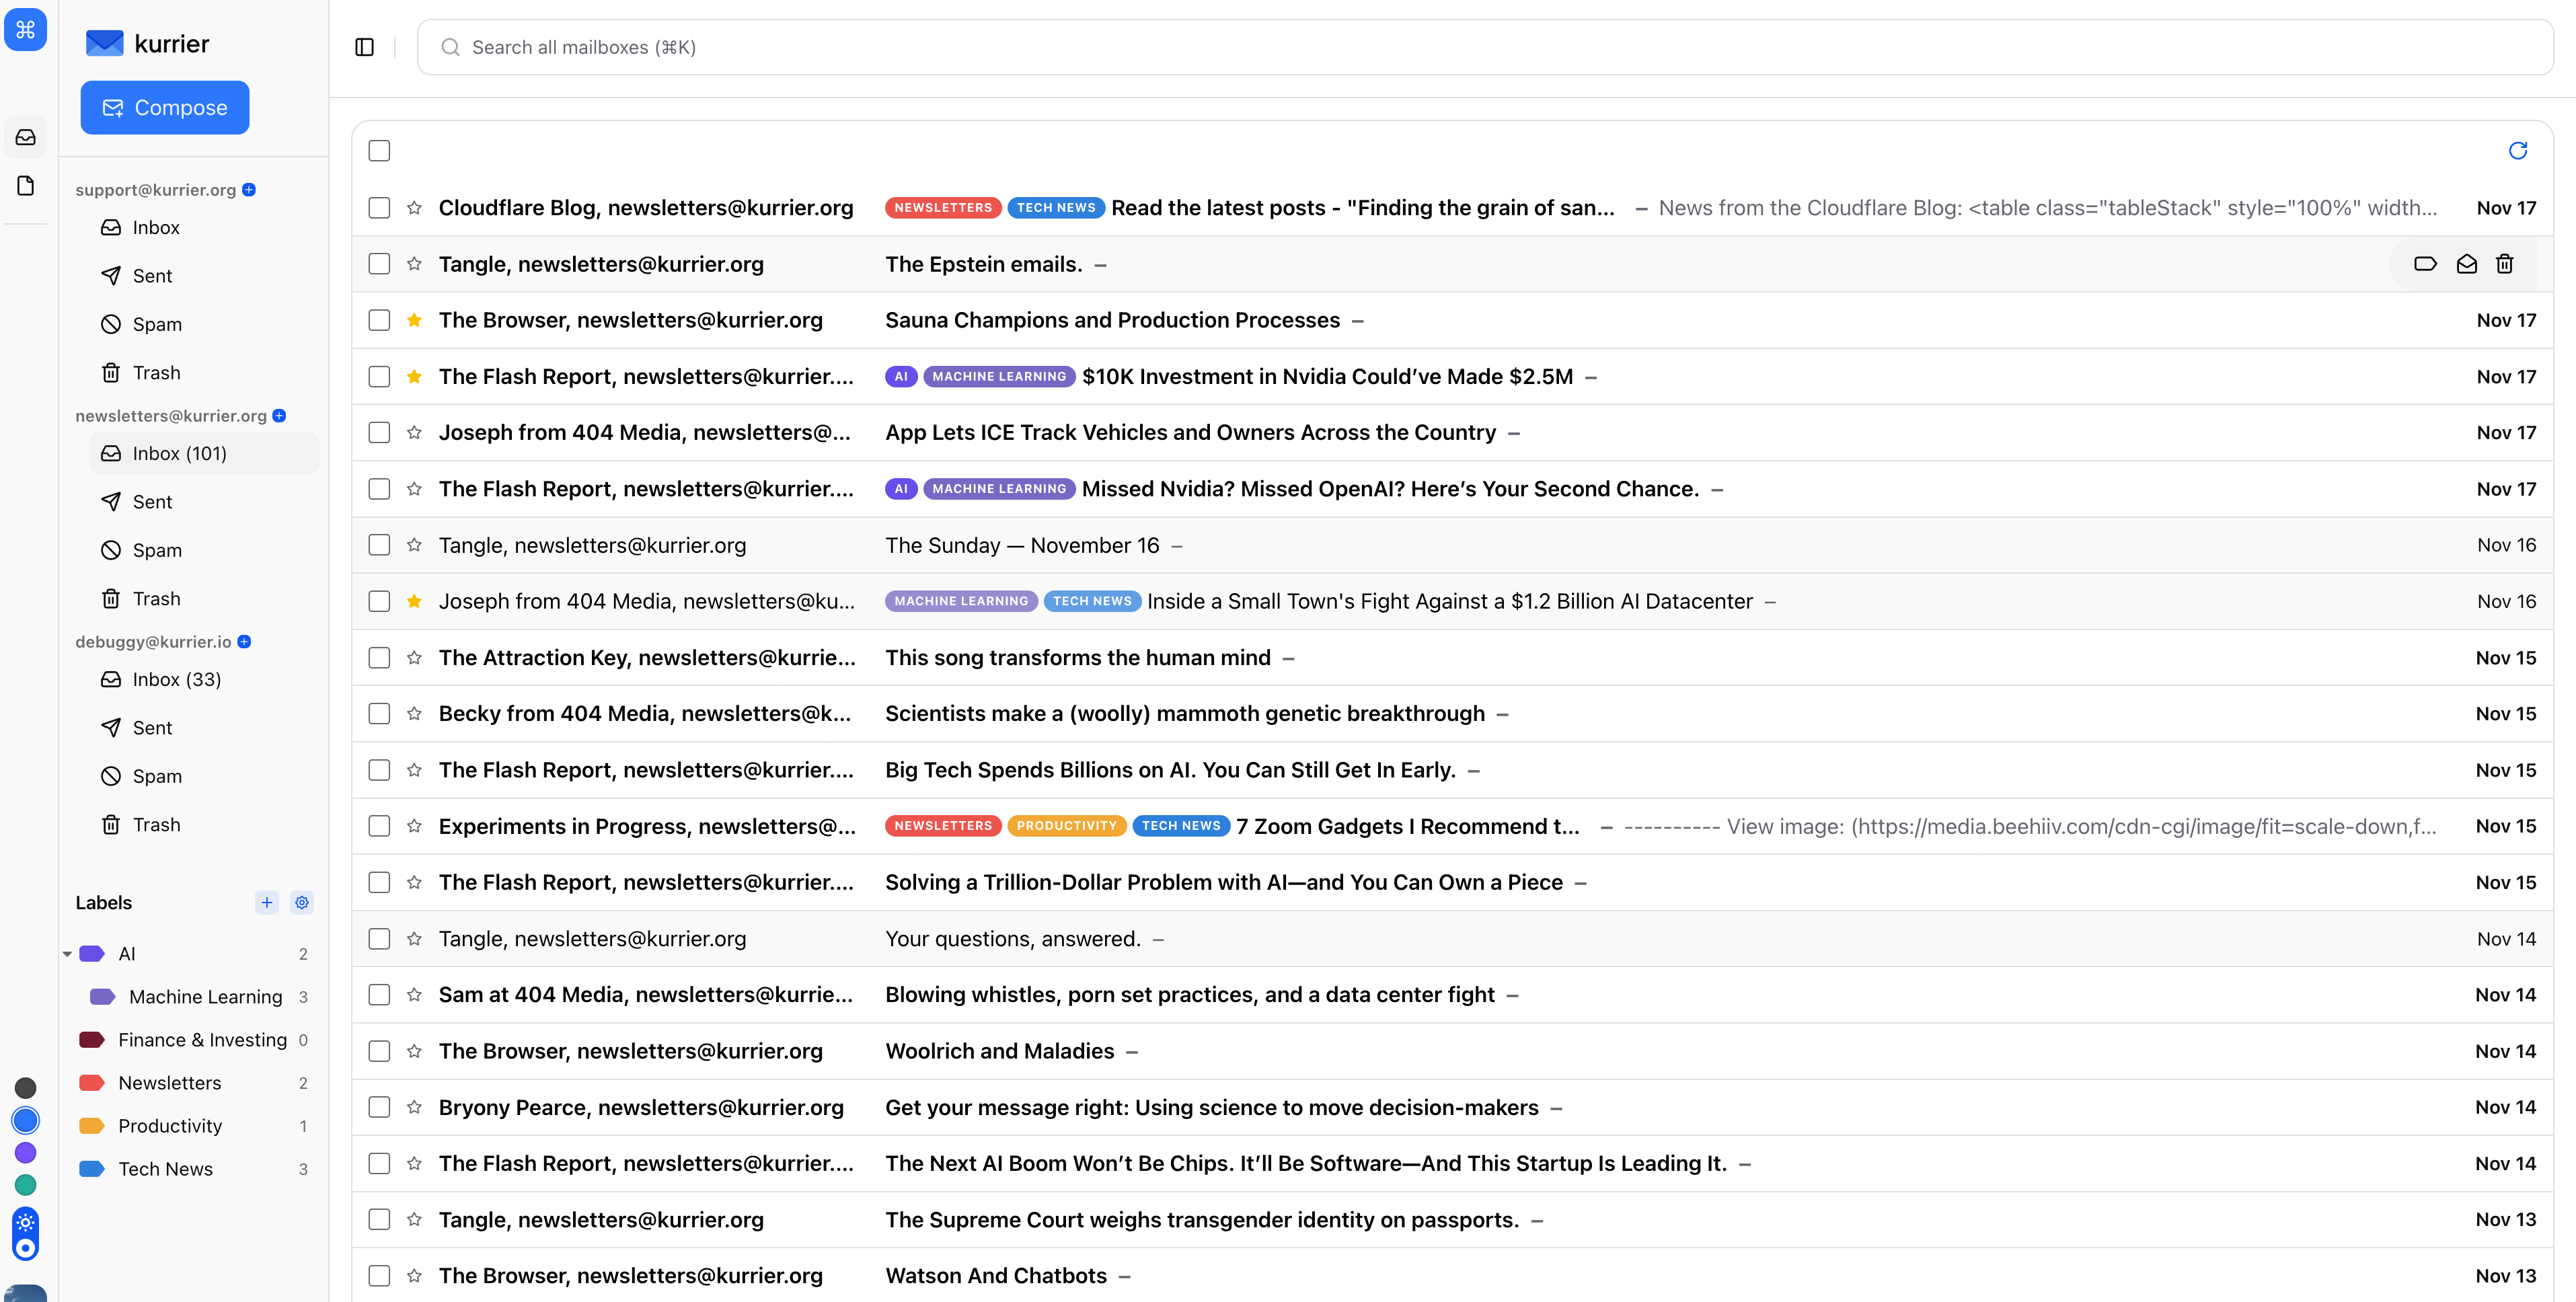Toggle the sidebar panel icon beside search
The image size is (2576, 1302).
[364, 47]
